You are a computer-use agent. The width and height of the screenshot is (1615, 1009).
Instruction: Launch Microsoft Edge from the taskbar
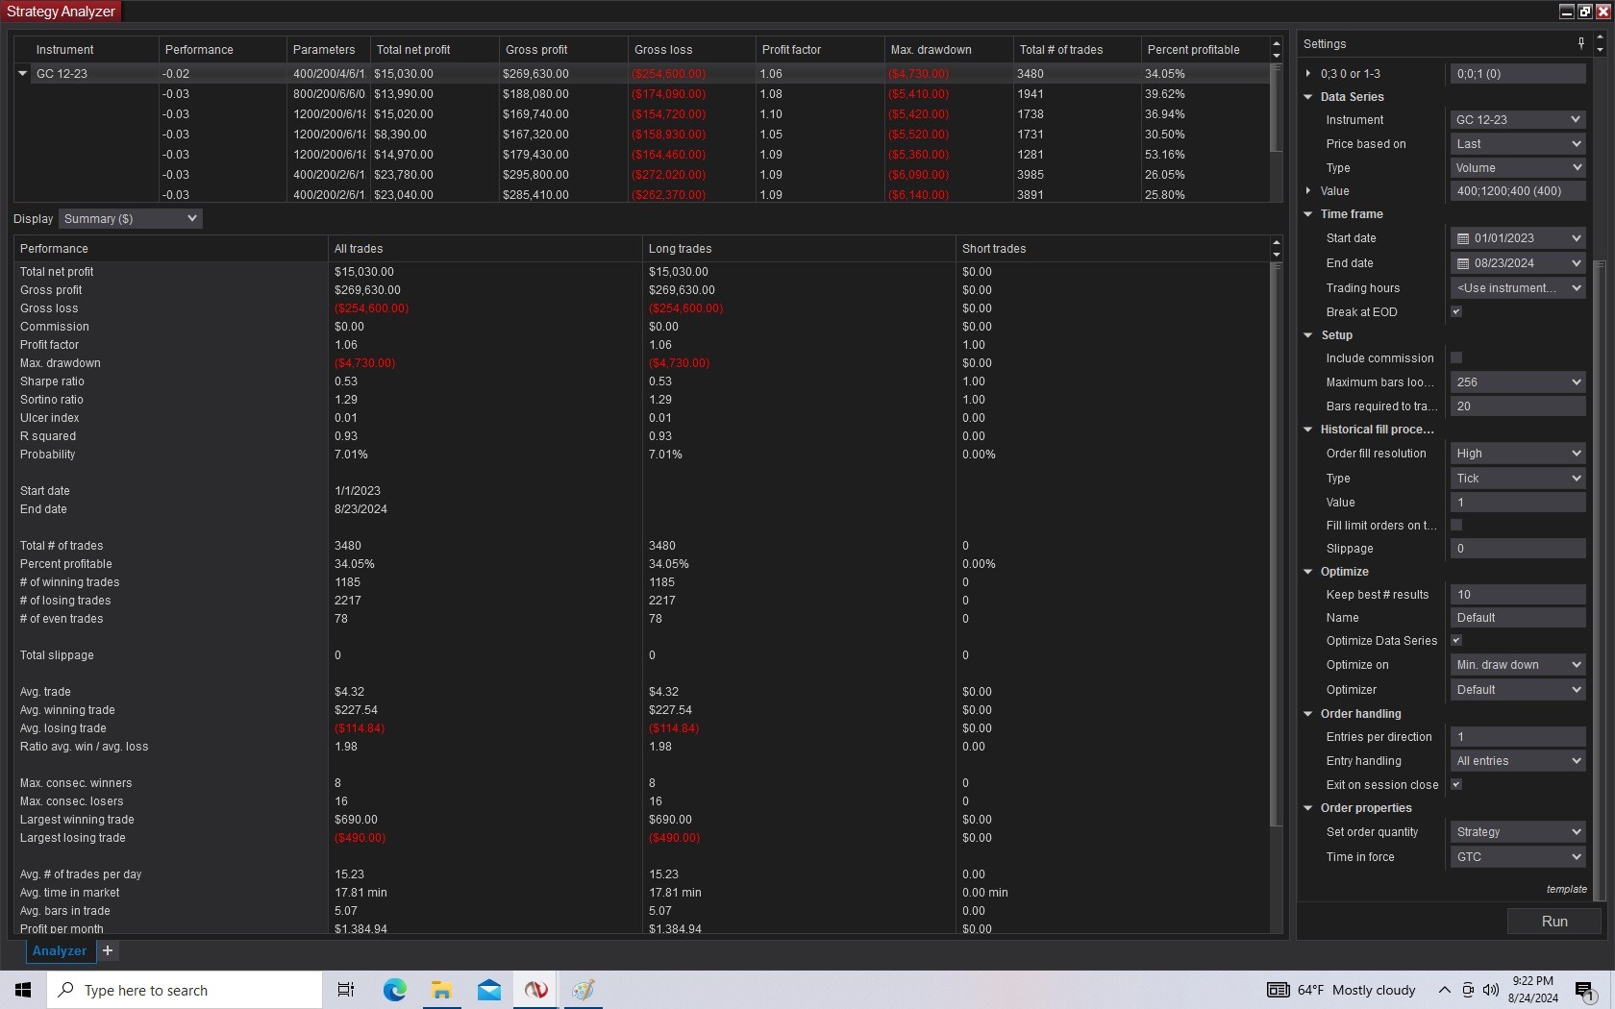click(x=394, y=990)
